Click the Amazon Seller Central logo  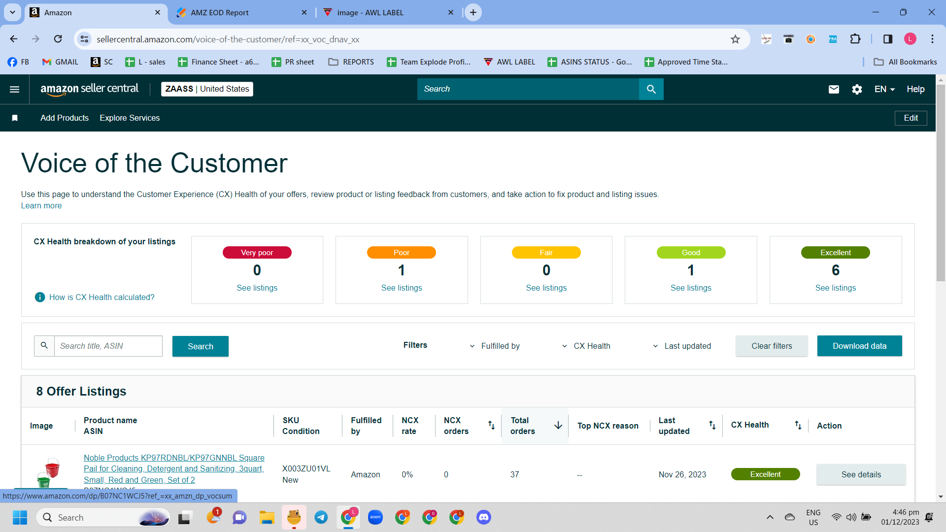point(89,89)
